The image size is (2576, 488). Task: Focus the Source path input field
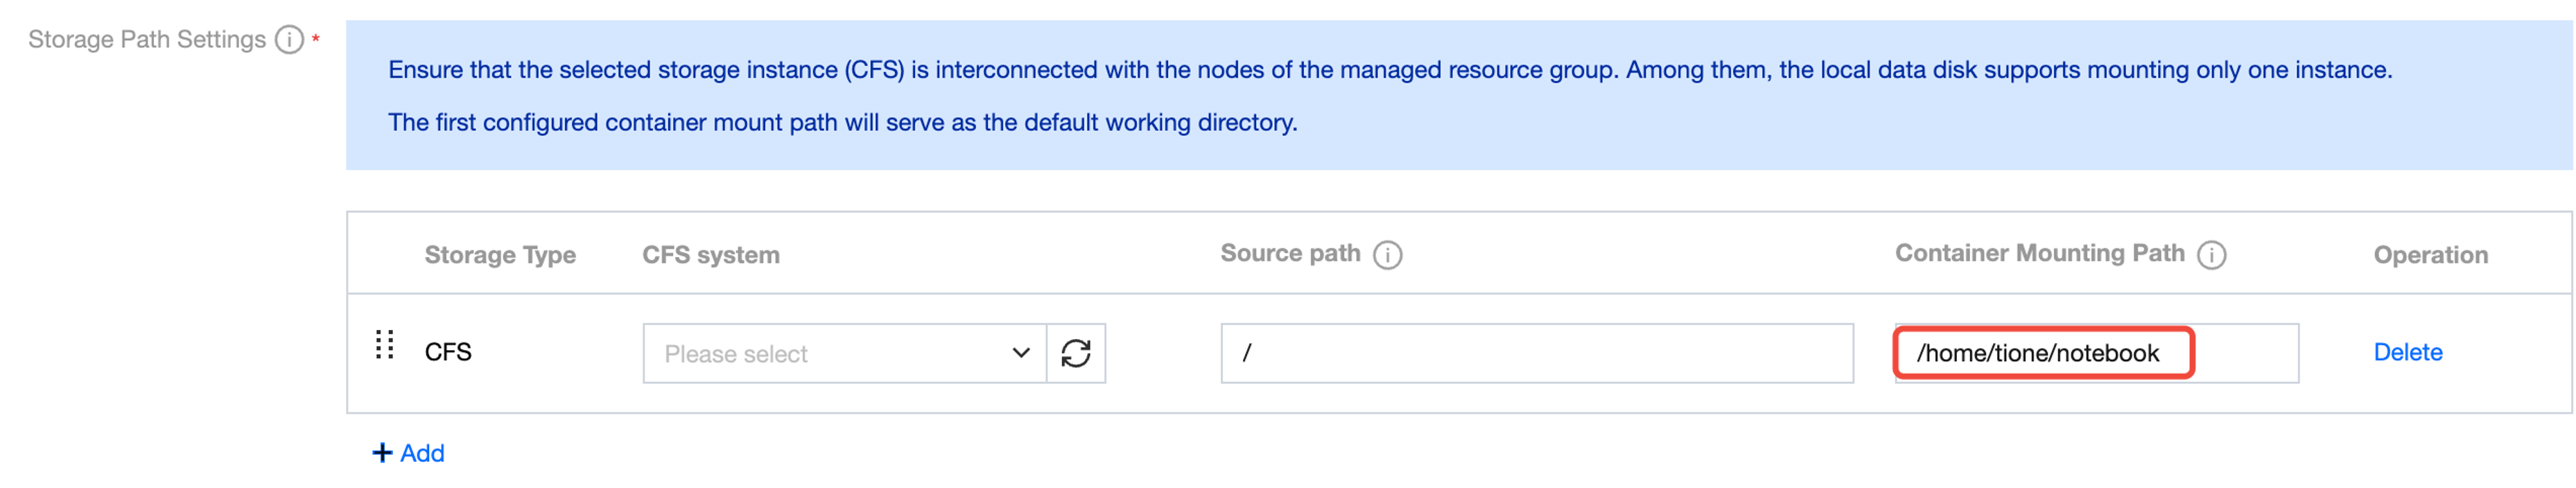click(1536, 353)
